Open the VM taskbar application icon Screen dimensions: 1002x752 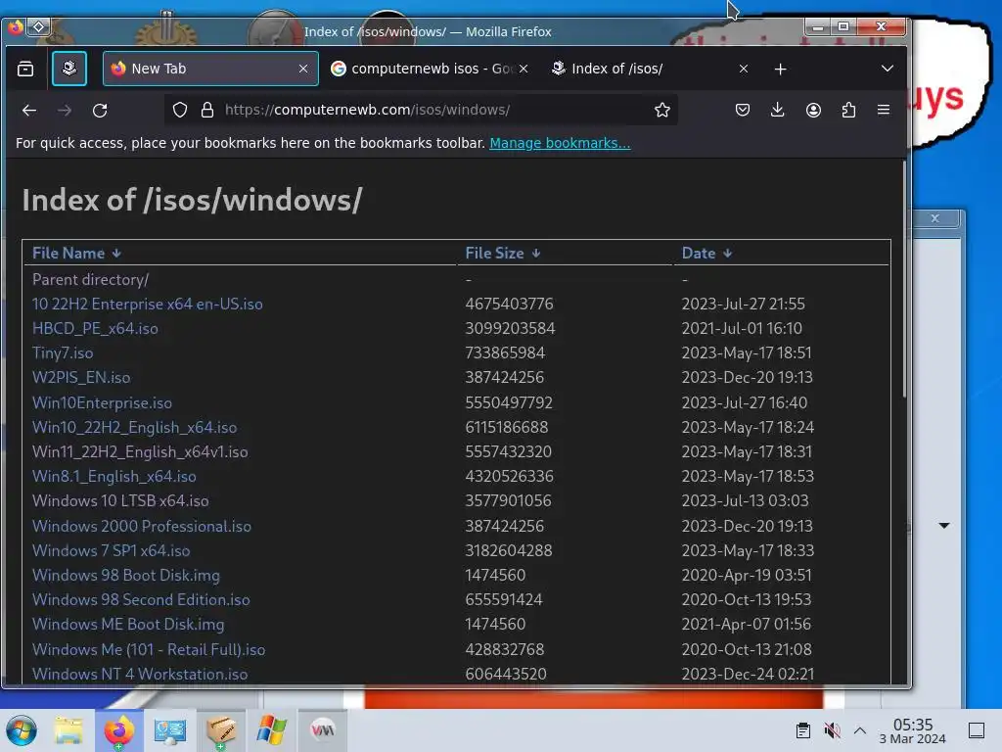pos(323,730)
